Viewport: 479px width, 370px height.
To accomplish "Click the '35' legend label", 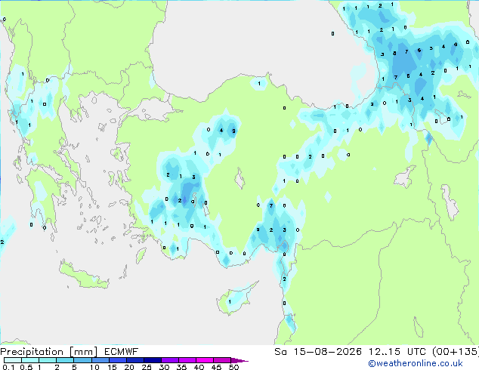I will [181, 367].
